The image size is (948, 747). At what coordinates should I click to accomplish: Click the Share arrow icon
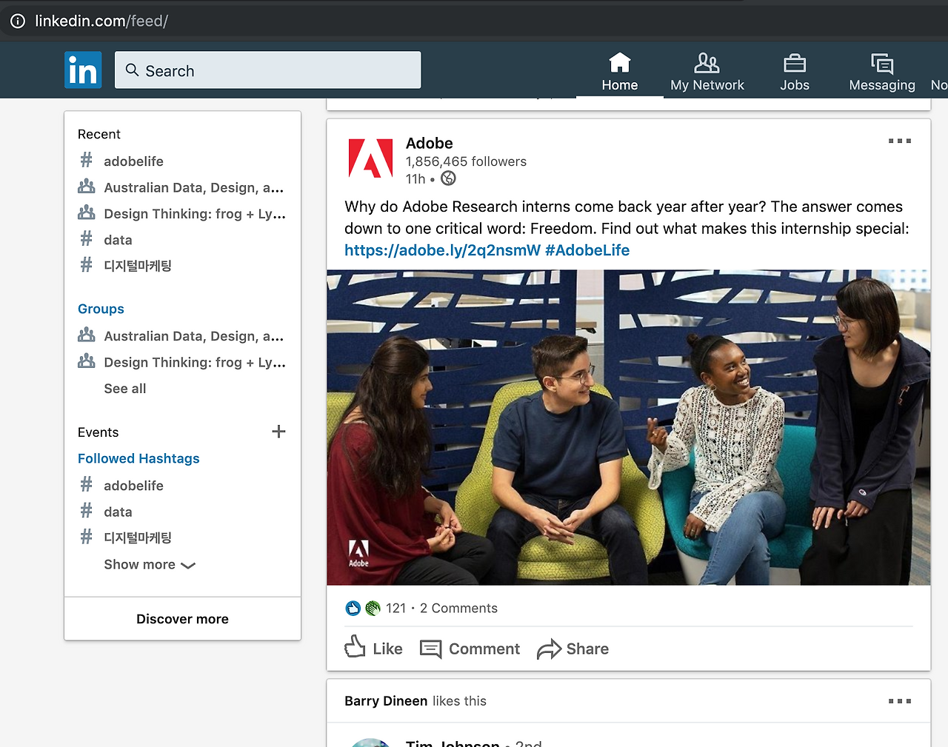coord(549,649)
